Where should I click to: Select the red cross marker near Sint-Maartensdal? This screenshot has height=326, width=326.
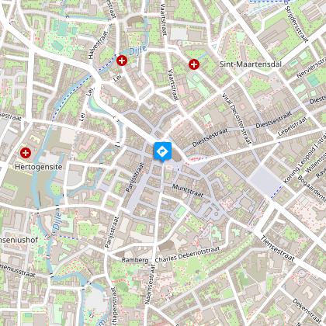pyautogui.click(x=194, y=64)
